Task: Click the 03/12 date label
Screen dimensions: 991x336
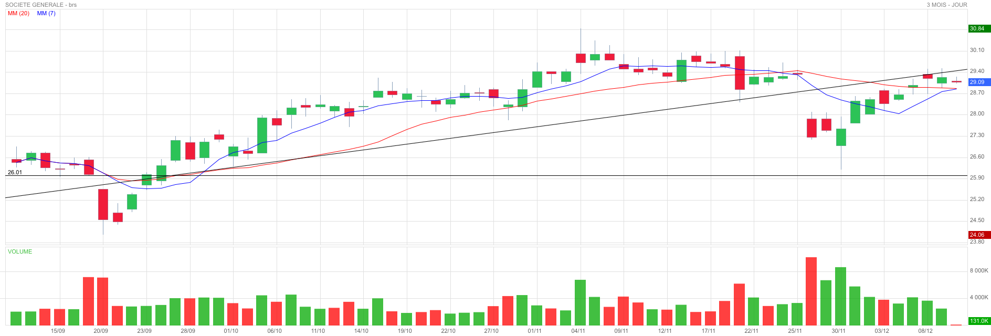Action: point(882,331)
